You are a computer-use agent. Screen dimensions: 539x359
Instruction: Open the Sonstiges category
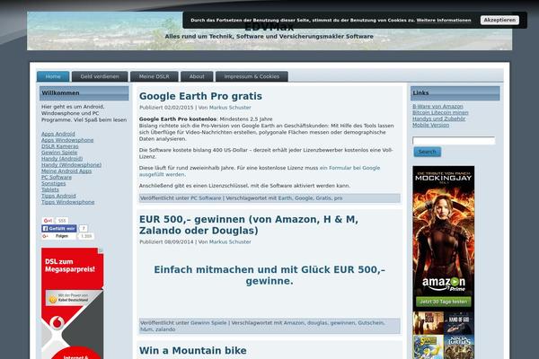(x=53, y=183)
